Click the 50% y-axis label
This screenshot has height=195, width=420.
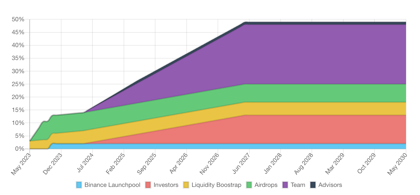[18, 19]
